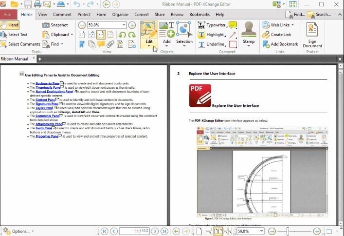Click the Edit objects tool
This screenshot has width=344, height=236.
149,32
